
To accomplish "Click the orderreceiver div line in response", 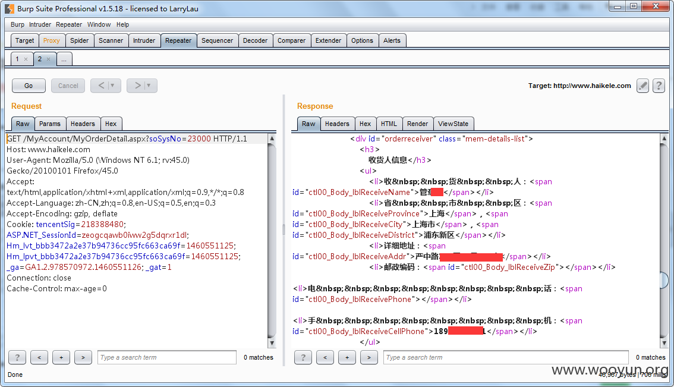I will [x=442, y=139].
